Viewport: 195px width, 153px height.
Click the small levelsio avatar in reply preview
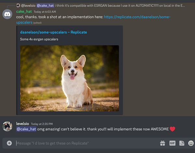tap(18, 6)
